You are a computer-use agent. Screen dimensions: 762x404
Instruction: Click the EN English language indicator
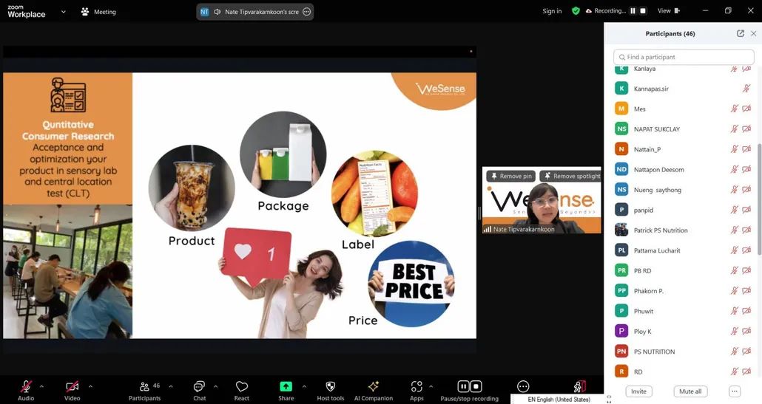(x=559, y=399)
